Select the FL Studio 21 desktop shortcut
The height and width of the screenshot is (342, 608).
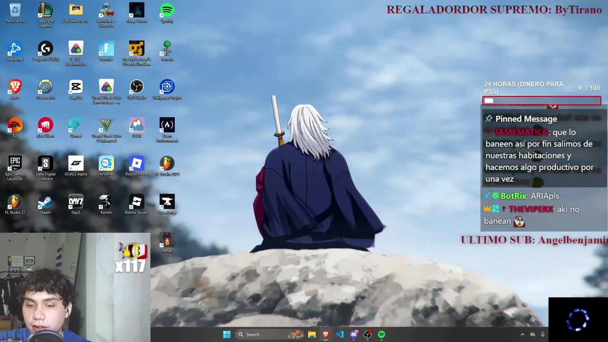pos(15,204)
